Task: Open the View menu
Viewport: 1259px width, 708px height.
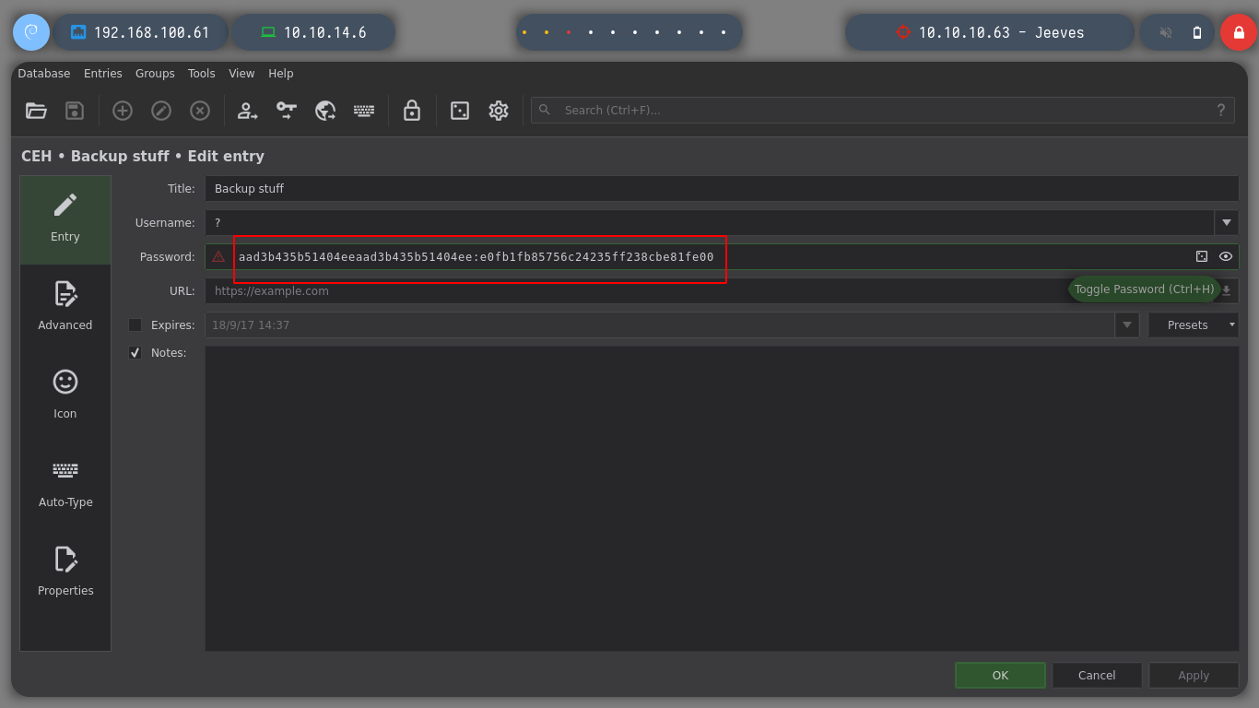Action: click(x=241, y=74)
